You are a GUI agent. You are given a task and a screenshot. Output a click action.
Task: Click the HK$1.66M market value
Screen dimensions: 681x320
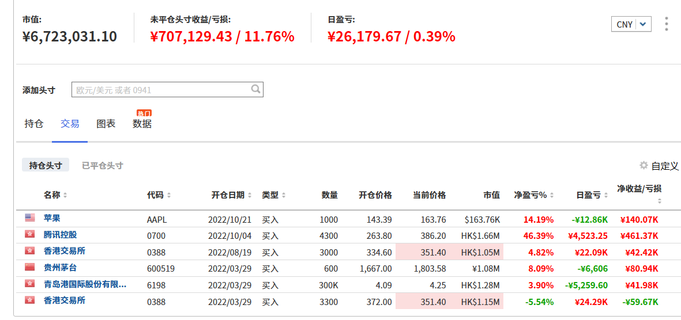click(x=481, y=237)
